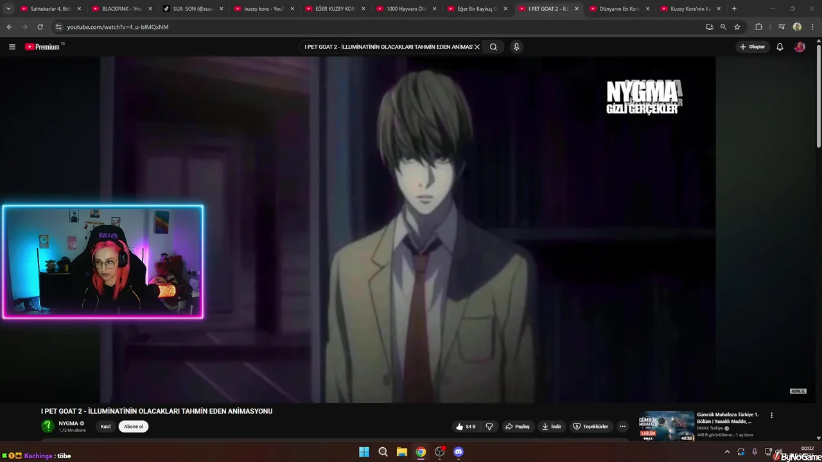
Task: Switch to kuzey kore YouTube tab
Action: pos(264,9)
